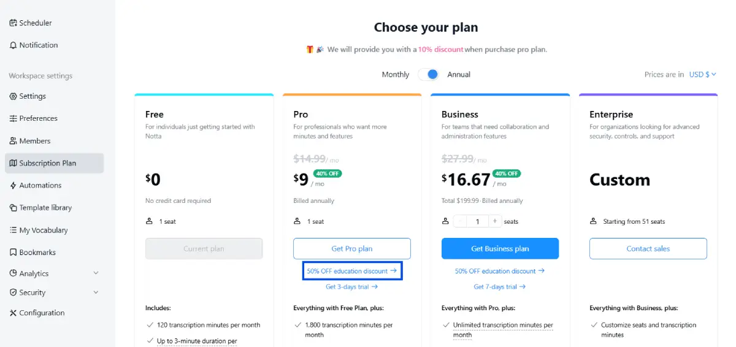Open My Vocabulary in the sidebar
Viewport: 736px width, 347px height.
tap(43, 231)
